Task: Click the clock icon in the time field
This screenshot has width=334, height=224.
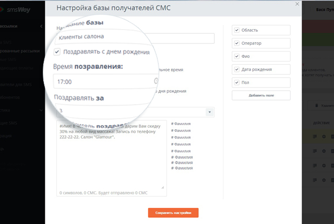Action: pyautogui.click(x=156, y=81)
